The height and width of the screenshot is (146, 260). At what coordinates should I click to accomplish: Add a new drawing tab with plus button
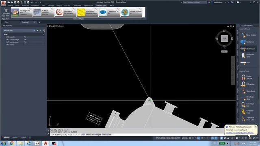(x=39, y=22)
